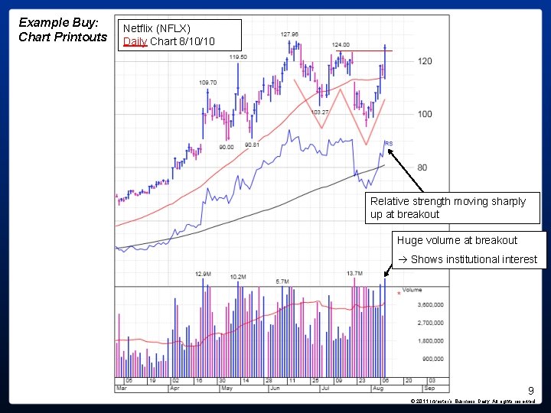Select the 02 date tick label
The width and height of the screenshot is (551, 413).
point(175,381)
